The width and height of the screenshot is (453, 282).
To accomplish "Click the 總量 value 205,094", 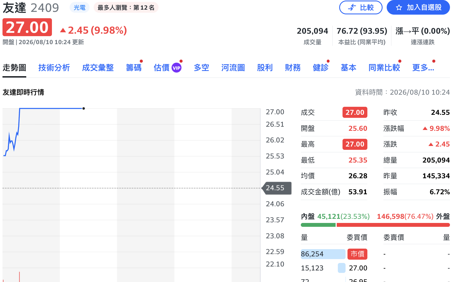I will click(436, 160).
